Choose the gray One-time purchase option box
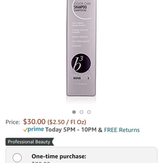The height and width of the screenshot is (163, 163). point(81,155)
